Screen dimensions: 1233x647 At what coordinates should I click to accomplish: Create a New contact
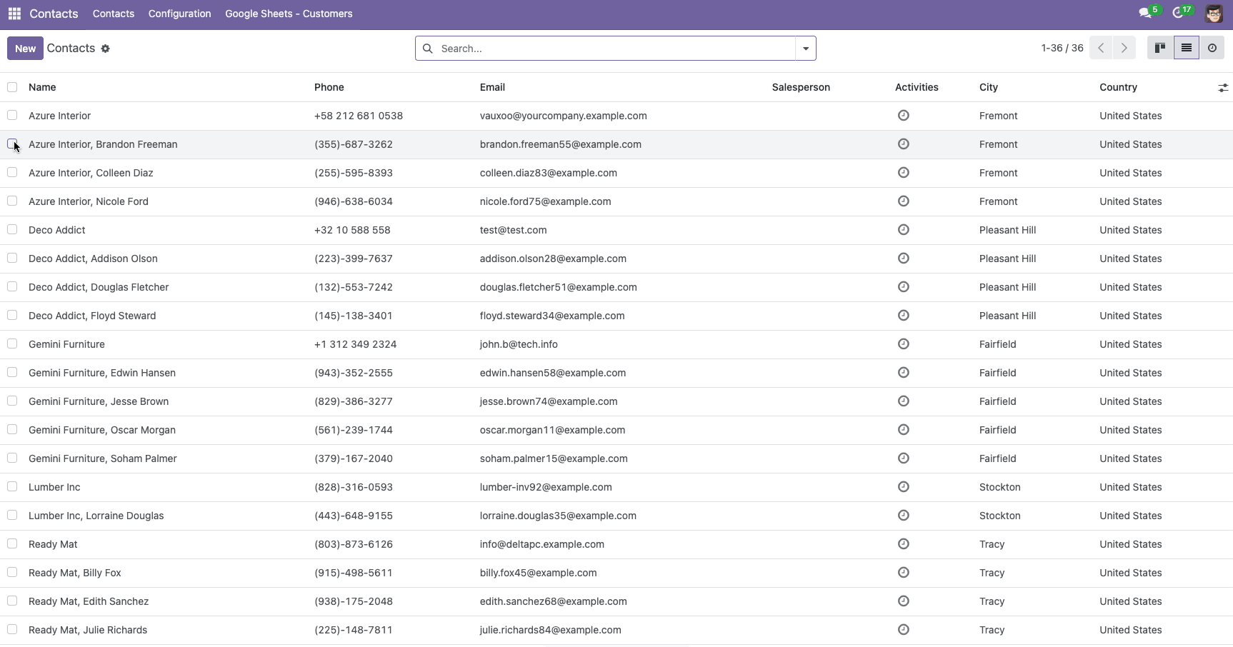coord(25,49)
